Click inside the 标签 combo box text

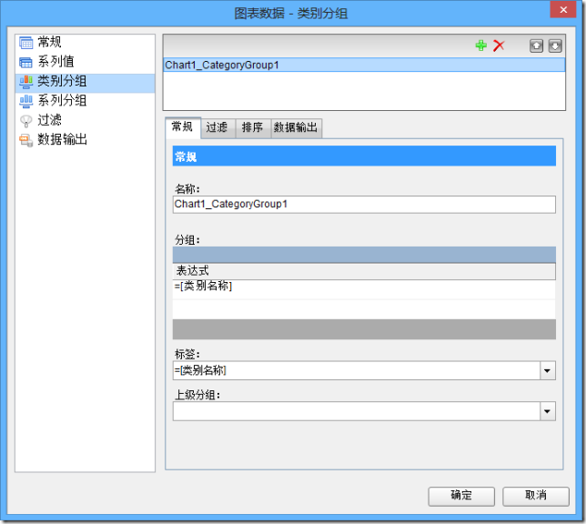(357, 371)
